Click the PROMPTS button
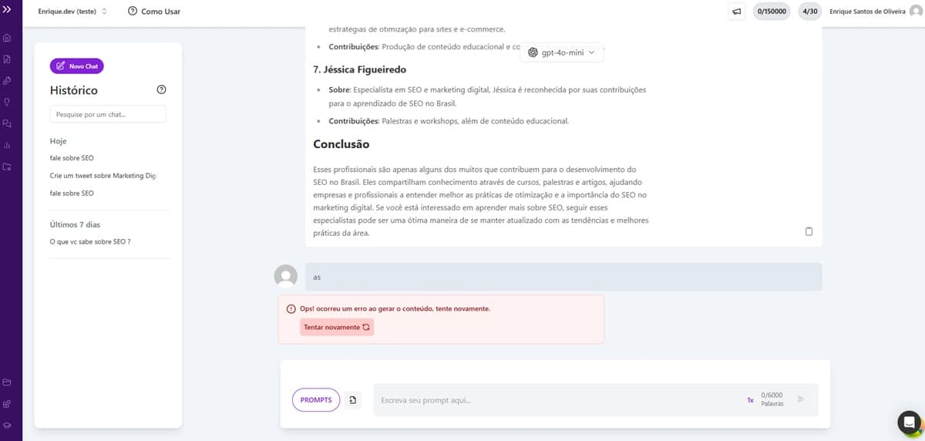 click(x=315, y=400)
